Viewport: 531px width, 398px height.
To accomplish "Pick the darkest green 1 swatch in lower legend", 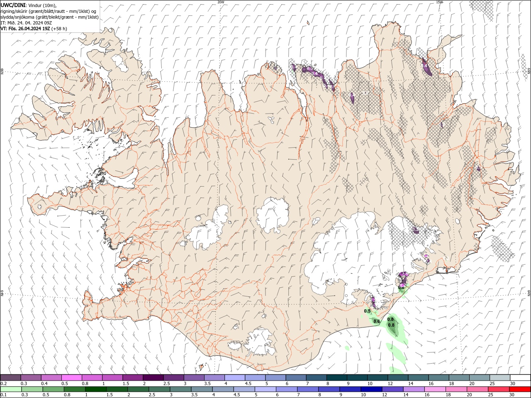I will click(95, 389).
